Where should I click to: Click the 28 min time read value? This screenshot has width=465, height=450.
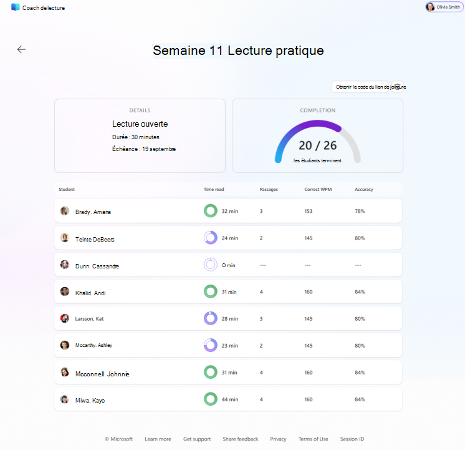click(x=230, y=319)
